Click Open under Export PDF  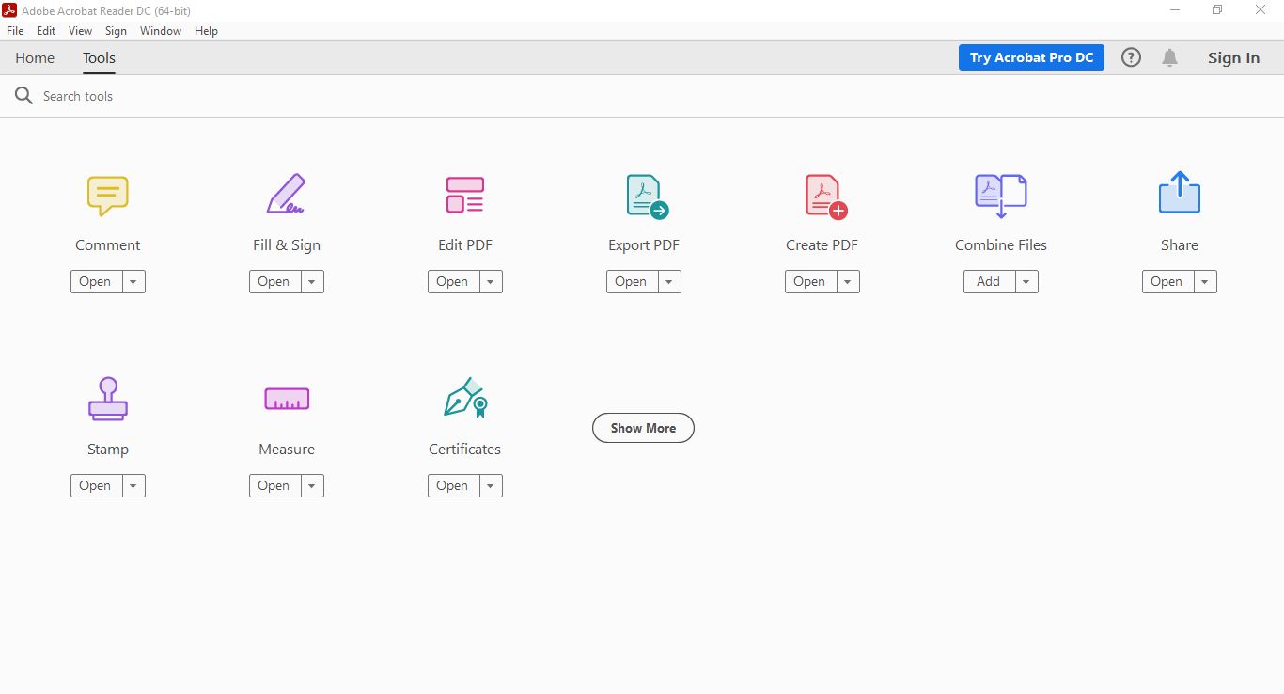tap(633, 281)
